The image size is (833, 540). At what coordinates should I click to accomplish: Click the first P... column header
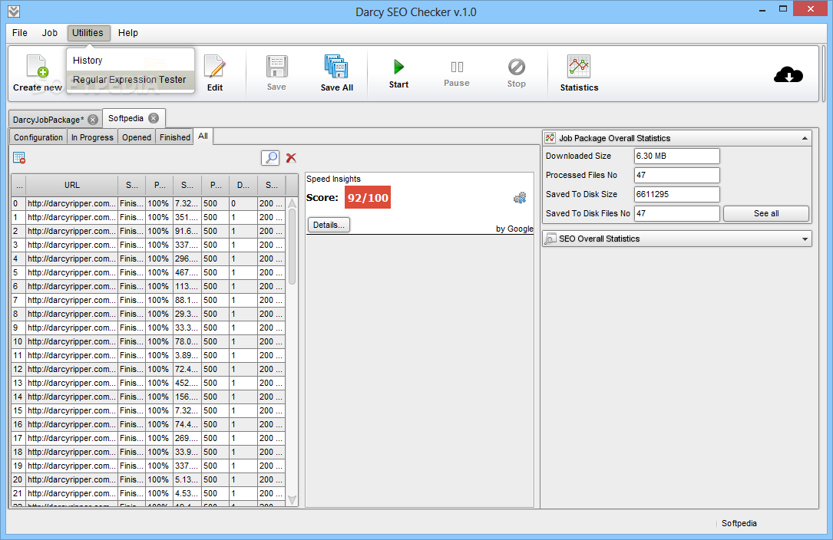(x=160, y=186)
